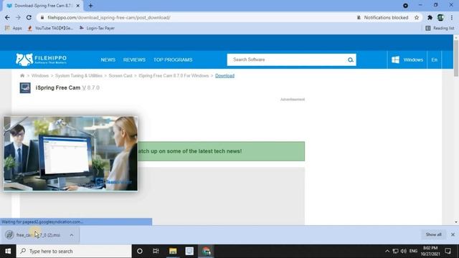Show hidden system tray icons
This screenshot has width=459, height=258.
[387, 251]
